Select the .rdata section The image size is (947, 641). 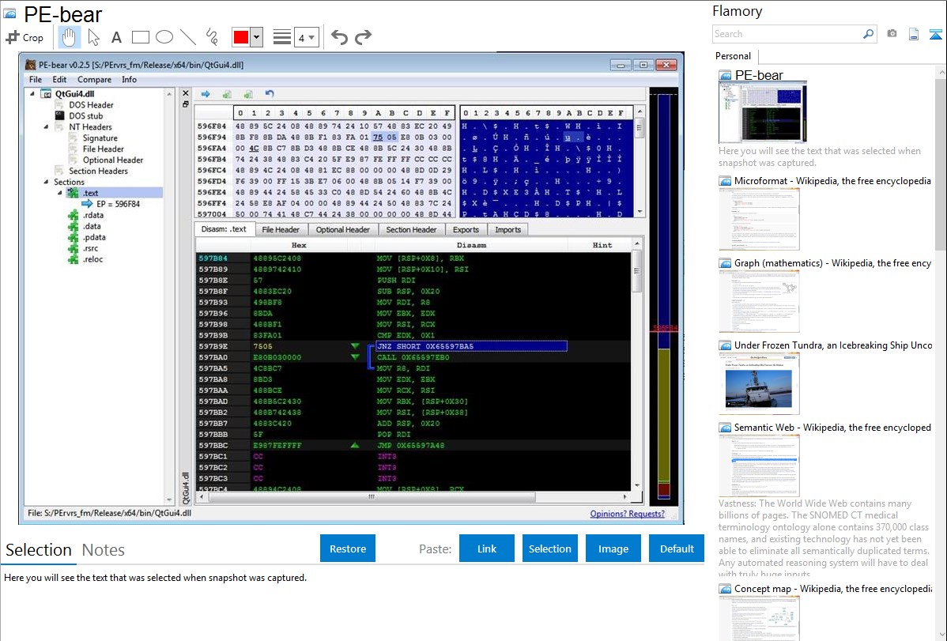click(x=93, y=215)
